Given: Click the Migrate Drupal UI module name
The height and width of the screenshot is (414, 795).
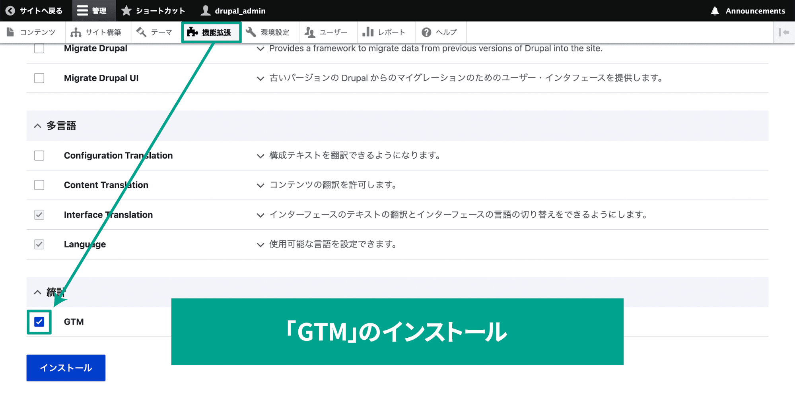Looking at the screenshot, I should click(x=101, y=78).
